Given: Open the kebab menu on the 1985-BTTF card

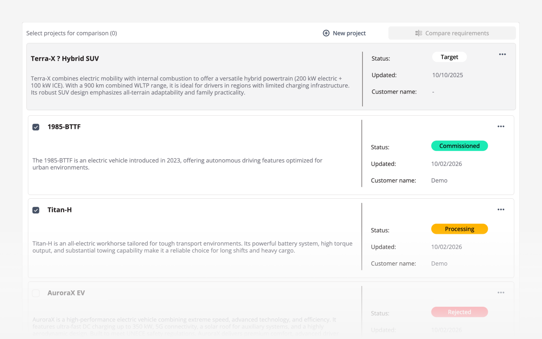Looking at the screenshot, I should click(501, 126).
